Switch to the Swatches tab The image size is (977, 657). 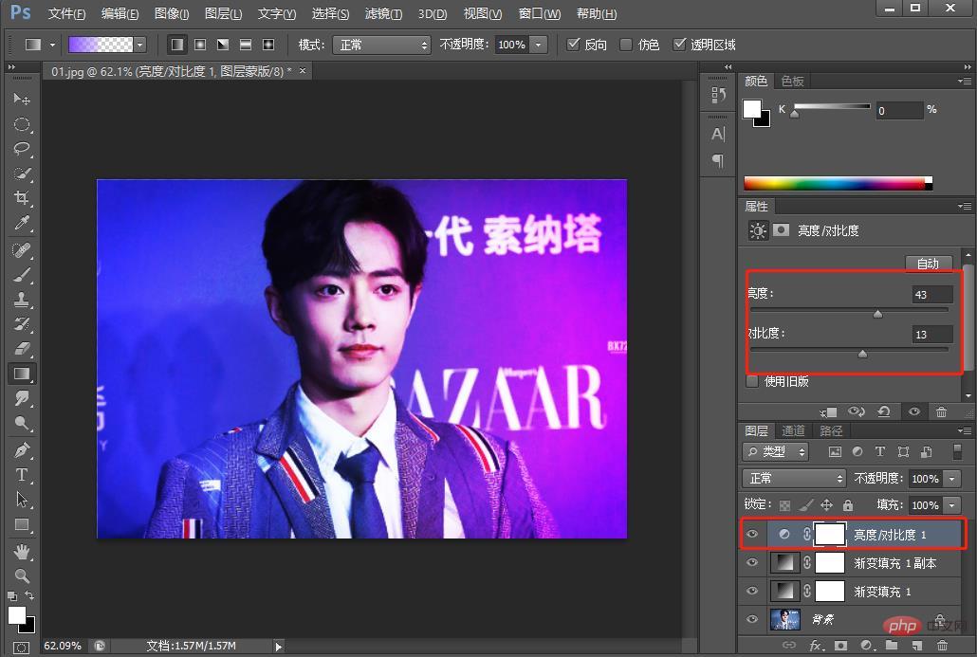coord(793,81)
